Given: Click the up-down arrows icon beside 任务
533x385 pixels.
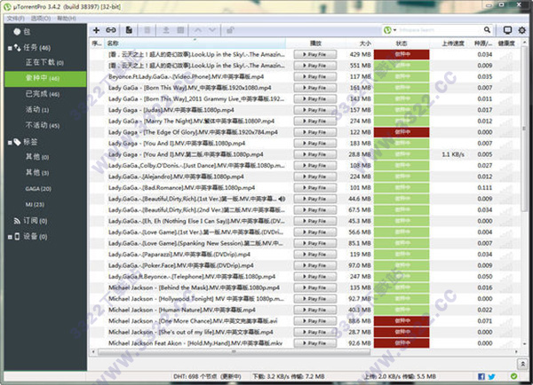Looking at the screenshot, I should pos(17,48).
